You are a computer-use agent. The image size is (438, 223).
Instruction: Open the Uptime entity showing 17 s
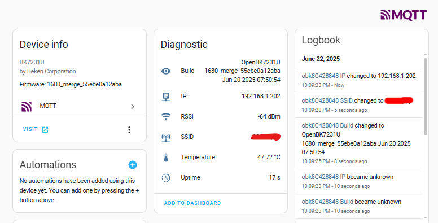(221, 177)
